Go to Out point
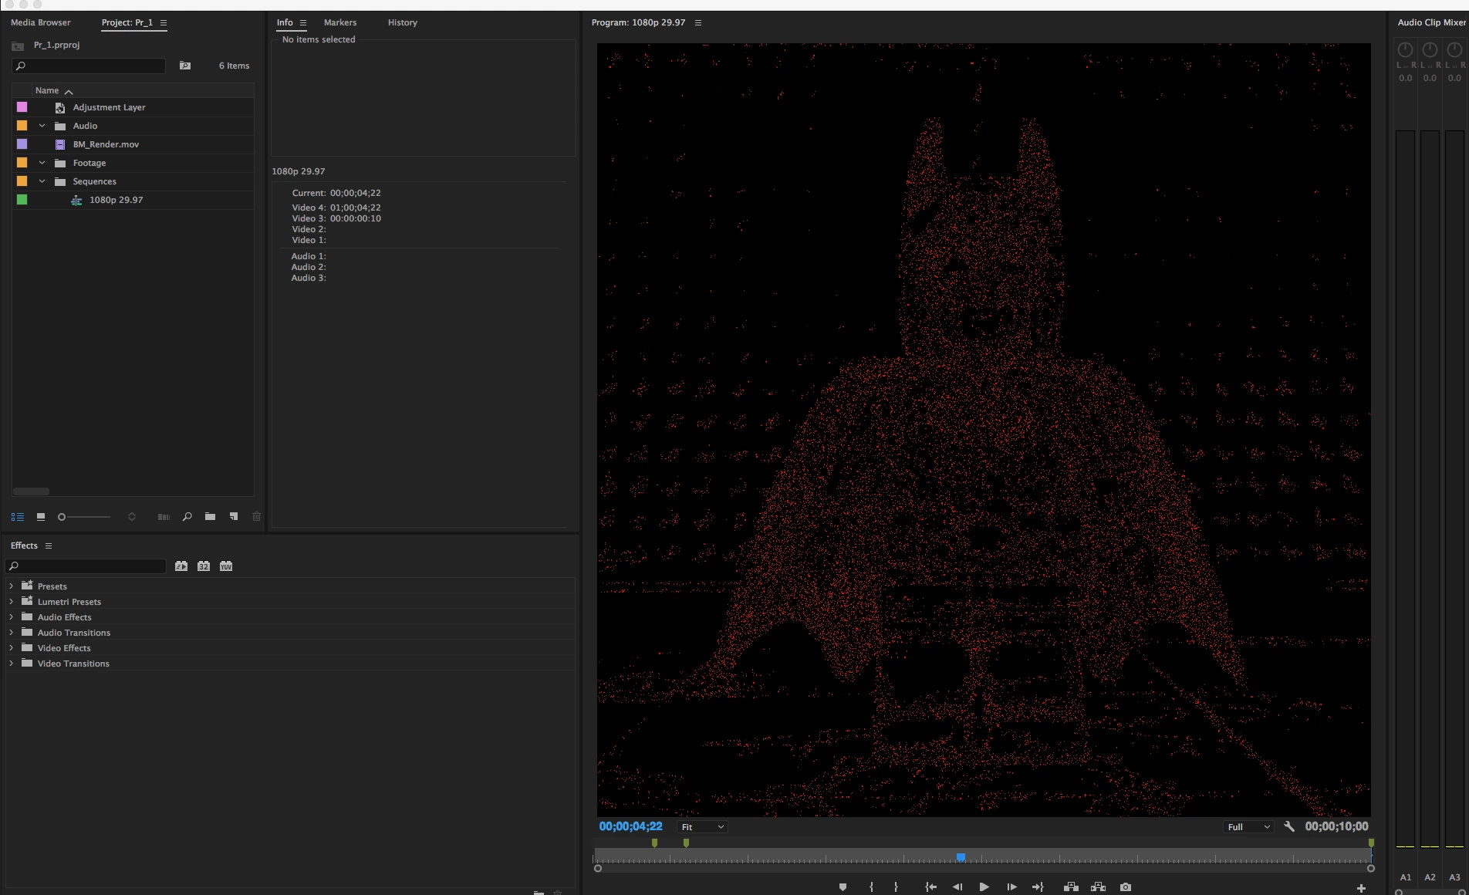1469x895 pixels. (x=1038, y=887)
